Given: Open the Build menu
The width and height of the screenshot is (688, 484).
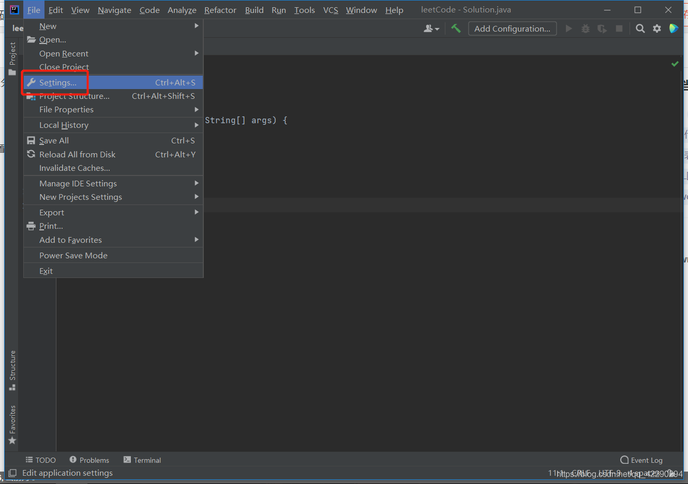Looking at the screenshot, I should 255,10.
